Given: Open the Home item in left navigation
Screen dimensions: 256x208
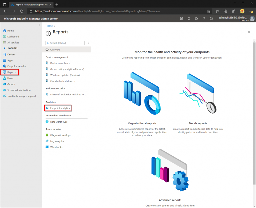Looking at the screenshot, I should [8, 30].
